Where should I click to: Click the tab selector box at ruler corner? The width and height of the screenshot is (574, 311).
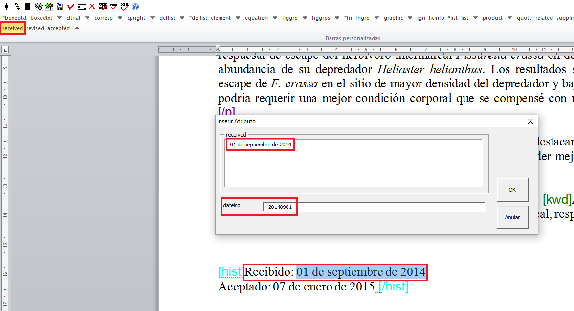5,49
